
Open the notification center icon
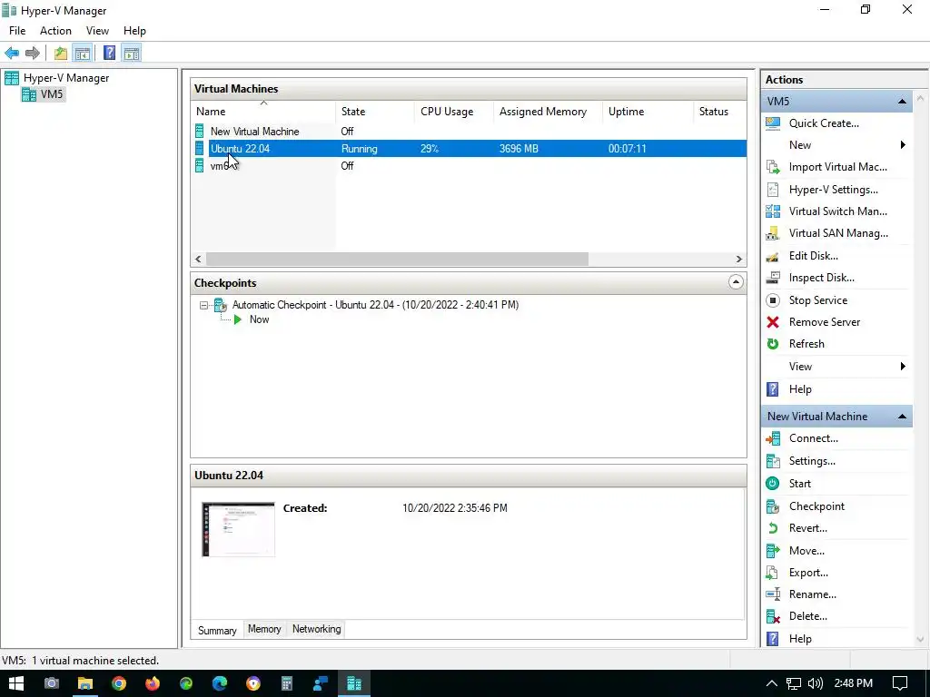[900, 683]
